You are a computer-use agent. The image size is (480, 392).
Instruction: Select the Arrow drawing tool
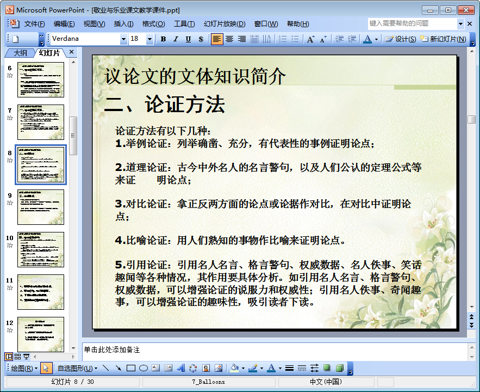click(x=118, y=368)
